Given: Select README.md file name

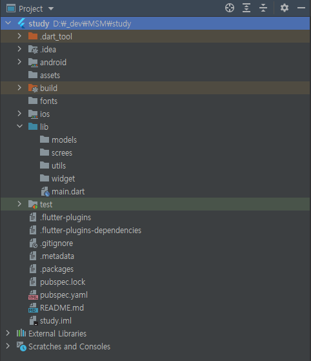Looking at the screenshot, I should [62, 308].
